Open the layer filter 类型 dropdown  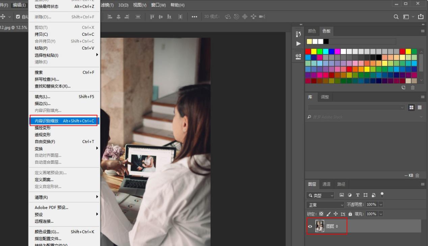[320, 195]
